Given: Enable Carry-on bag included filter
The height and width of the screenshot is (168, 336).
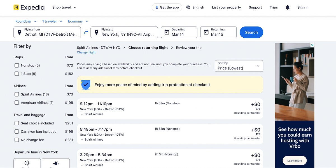Looking at the screenshot, I should coord(17,131).
